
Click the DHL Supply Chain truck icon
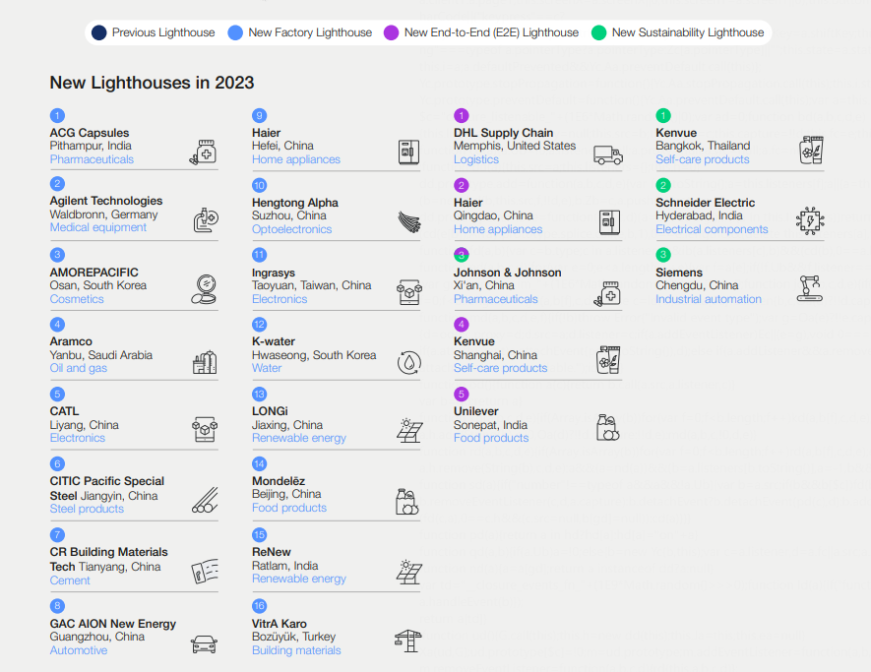point(607,154)
